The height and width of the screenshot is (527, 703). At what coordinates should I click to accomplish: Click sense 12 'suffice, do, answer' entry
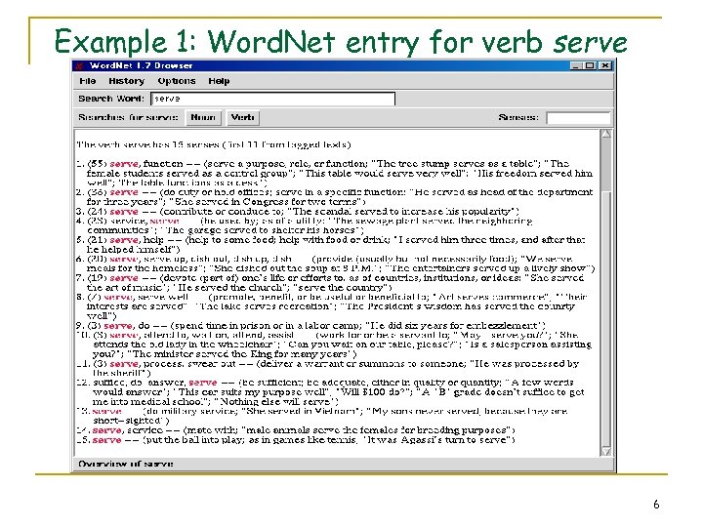click(x=330, y=392)
